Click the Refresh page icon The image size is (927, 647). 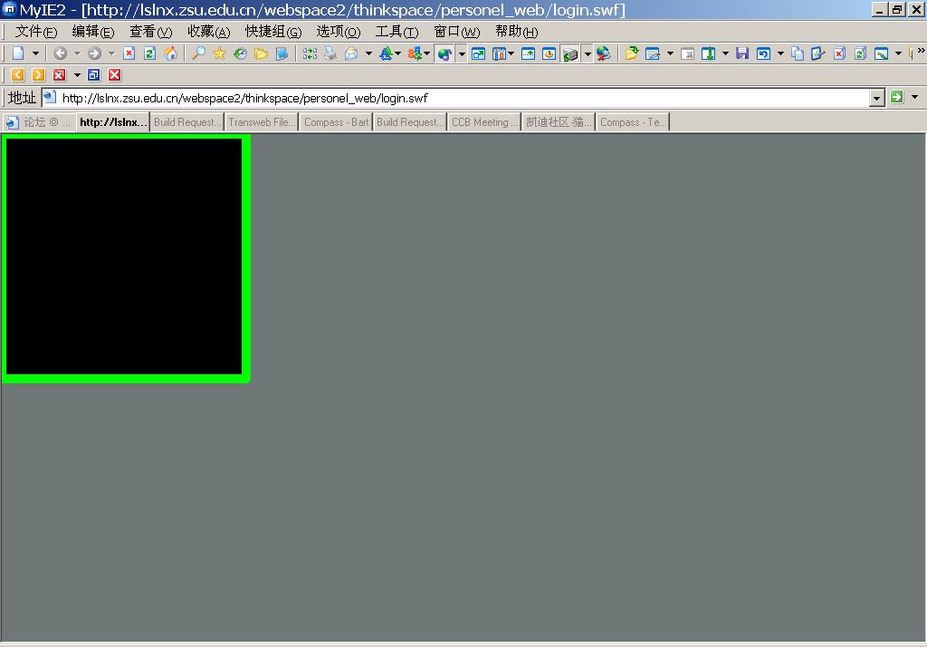149,53
